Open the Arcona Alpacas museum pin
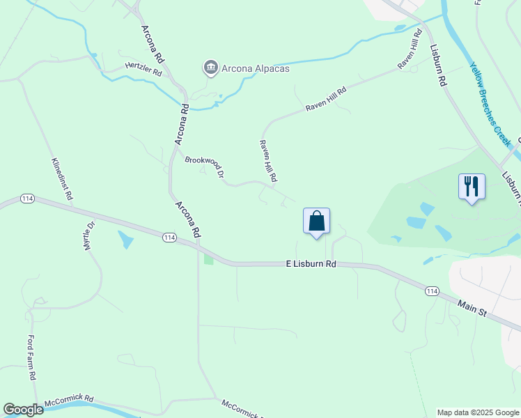 click(x=210, y=68)
